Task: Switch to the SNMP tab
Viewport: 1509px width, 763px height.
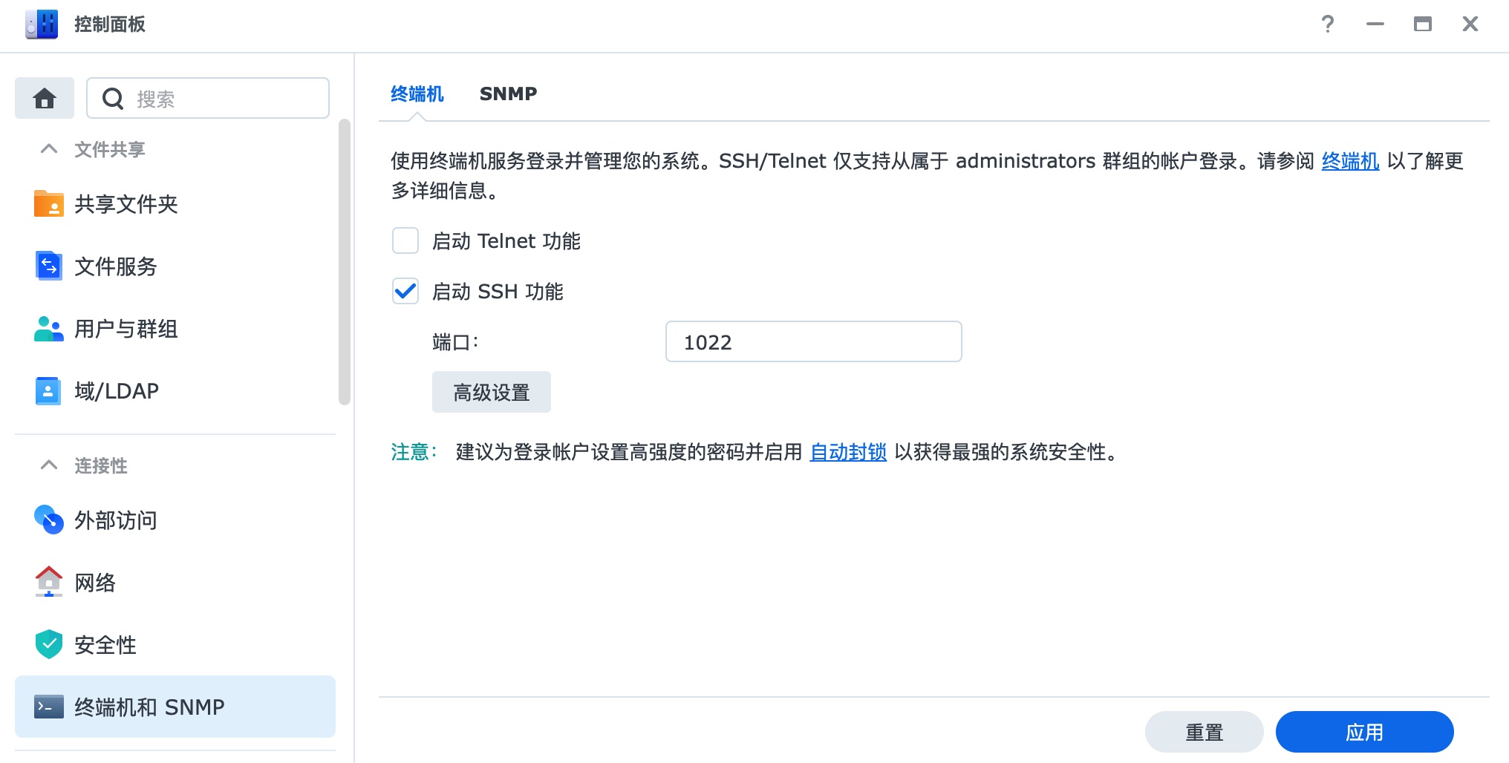Action: pos(509,94)
